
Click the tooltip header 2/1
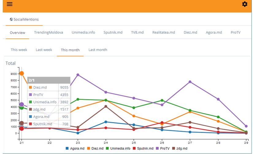tap(49, 80)
